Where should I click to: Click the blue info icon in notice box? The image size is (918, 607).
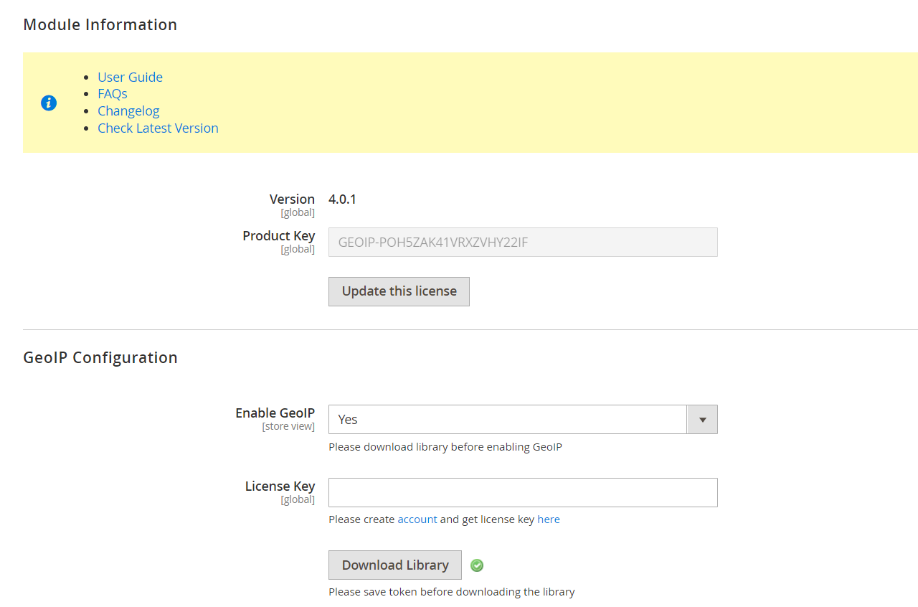(x=49, y=103)
